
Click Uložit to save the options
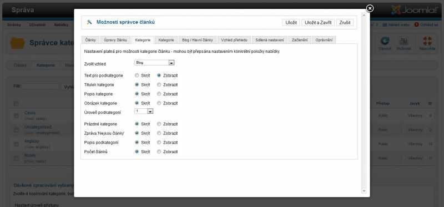[x=291, y=22]
